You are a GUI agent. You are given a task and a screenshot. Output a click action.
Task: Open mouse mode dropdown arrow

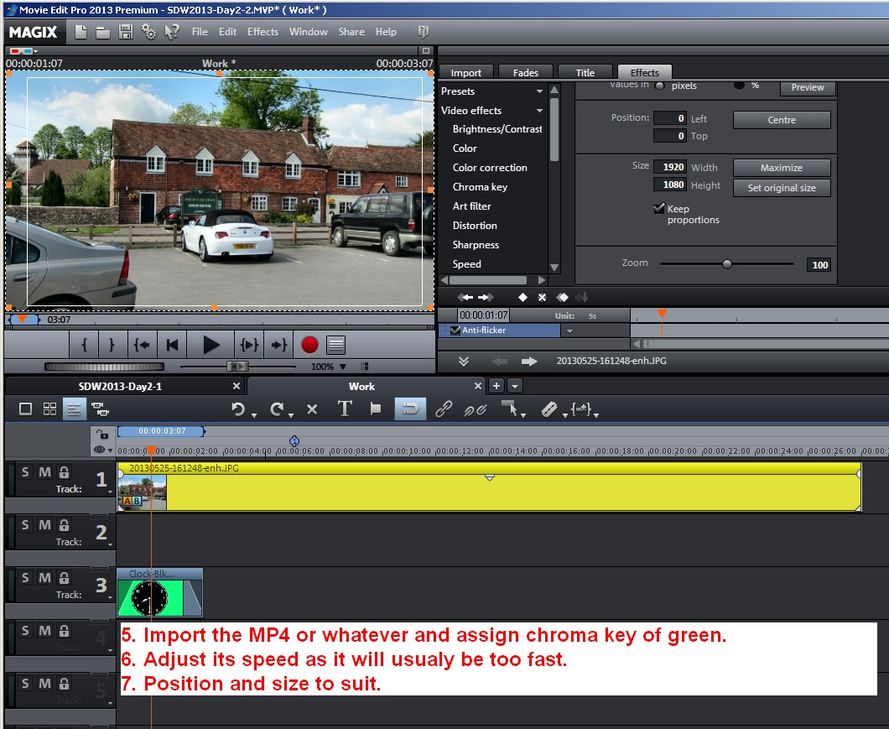click(x=522, y=416)
